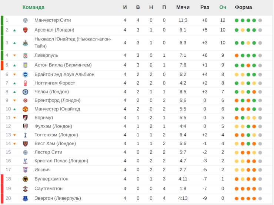Click the Arsenal club crest icon
The image size is (274, 205).
point(25,30)
